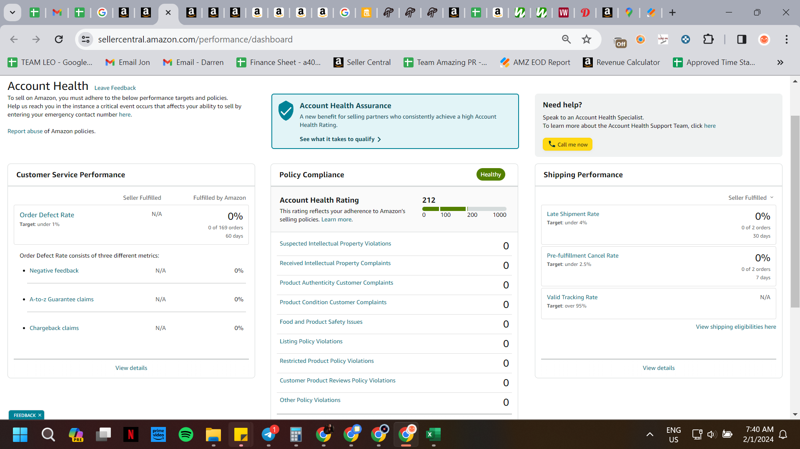Open the Revenue Calculator bookmark
This screenshot has height=449, width=800.
click(x=622, y=62)
